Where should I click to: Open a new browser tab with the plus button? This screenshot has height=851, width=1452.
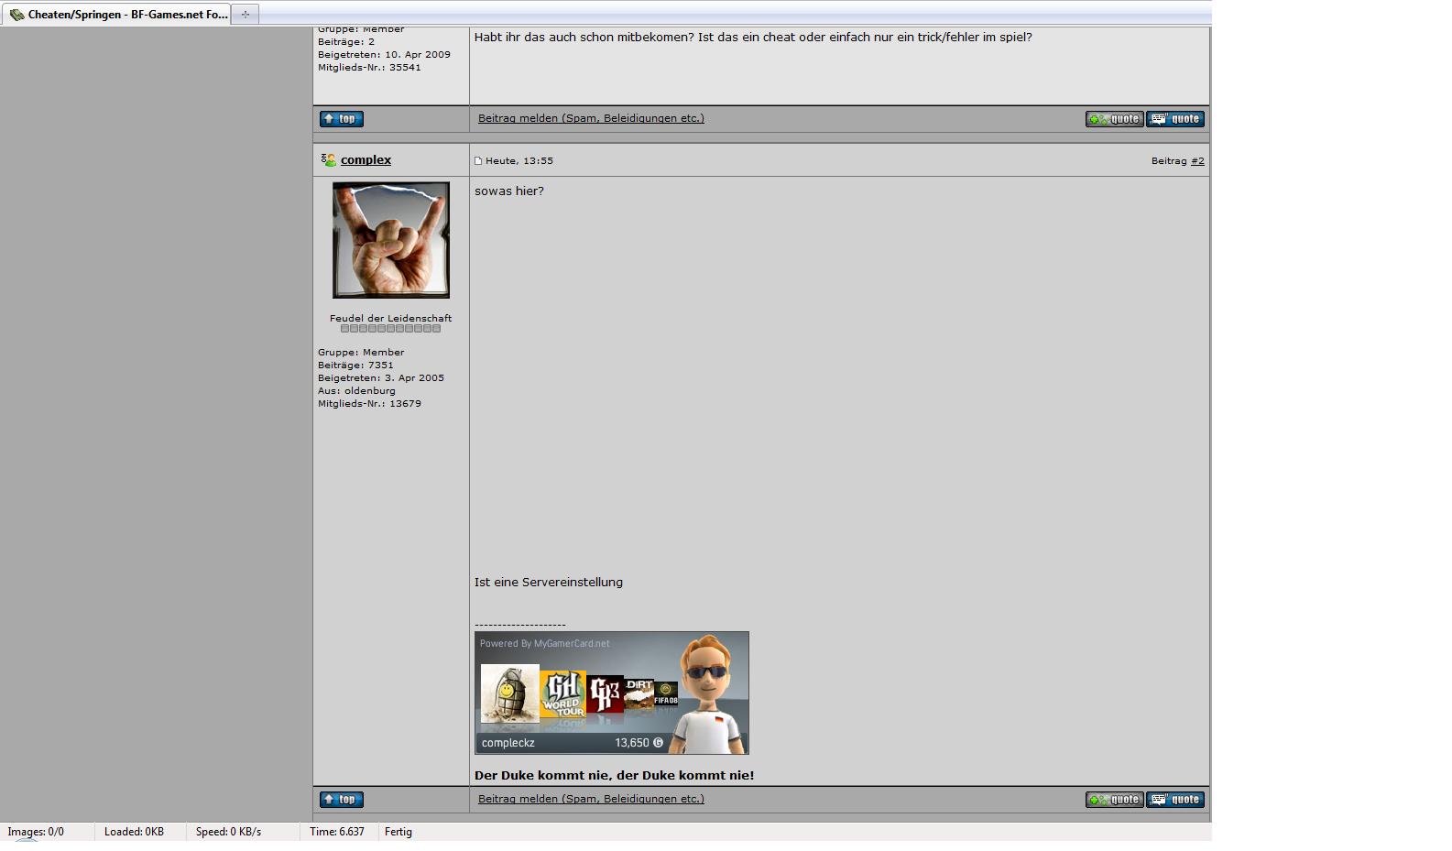point(245,14)
